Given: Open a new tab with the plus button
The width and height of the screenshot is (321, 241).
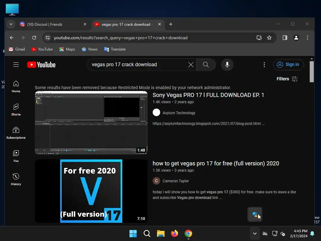Looking at the screenshot, I should click(x=171, y=24).
